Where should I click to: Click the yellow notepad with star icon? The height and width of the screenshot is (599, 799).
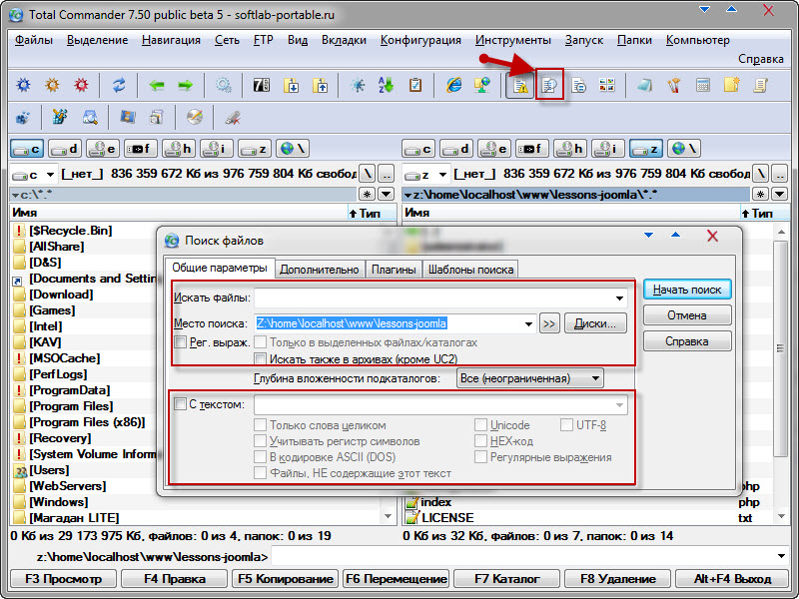point(732,85)
